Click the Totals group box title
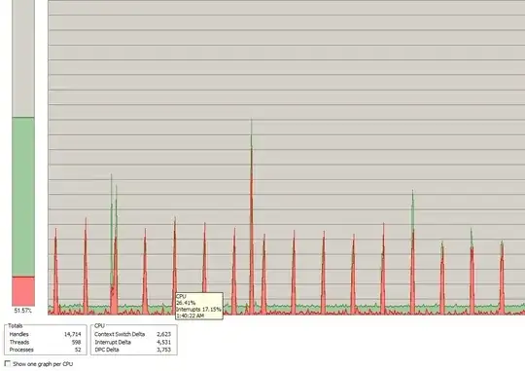Screen dimensions: 525x371 [16, 325]
